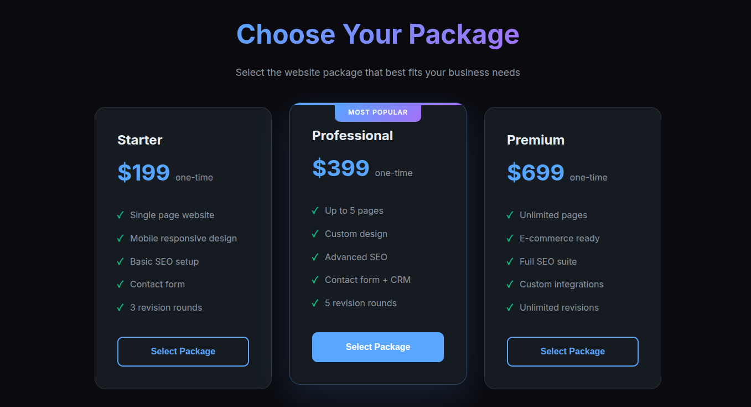The image size is (751, 407).
Task: Click the checkmark next to Unlimited revisions
Action: (510, 307)
